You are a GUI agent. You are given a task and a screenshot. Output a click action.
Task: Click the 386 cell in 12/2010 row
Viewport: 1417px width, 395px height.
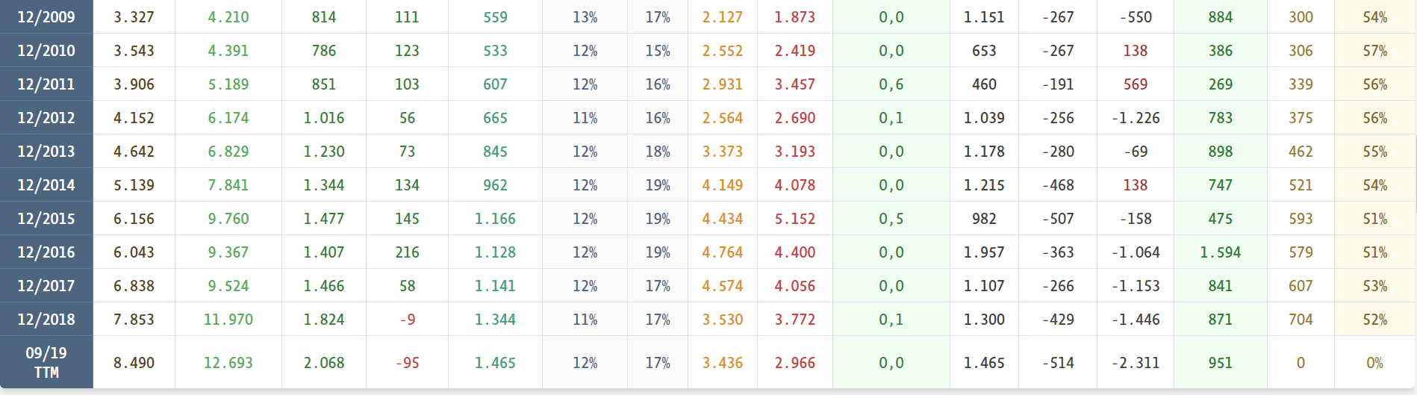point(1221,51)
